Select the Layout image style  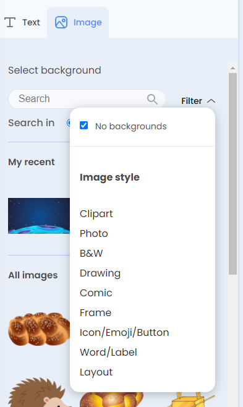[x=96, y=372]
